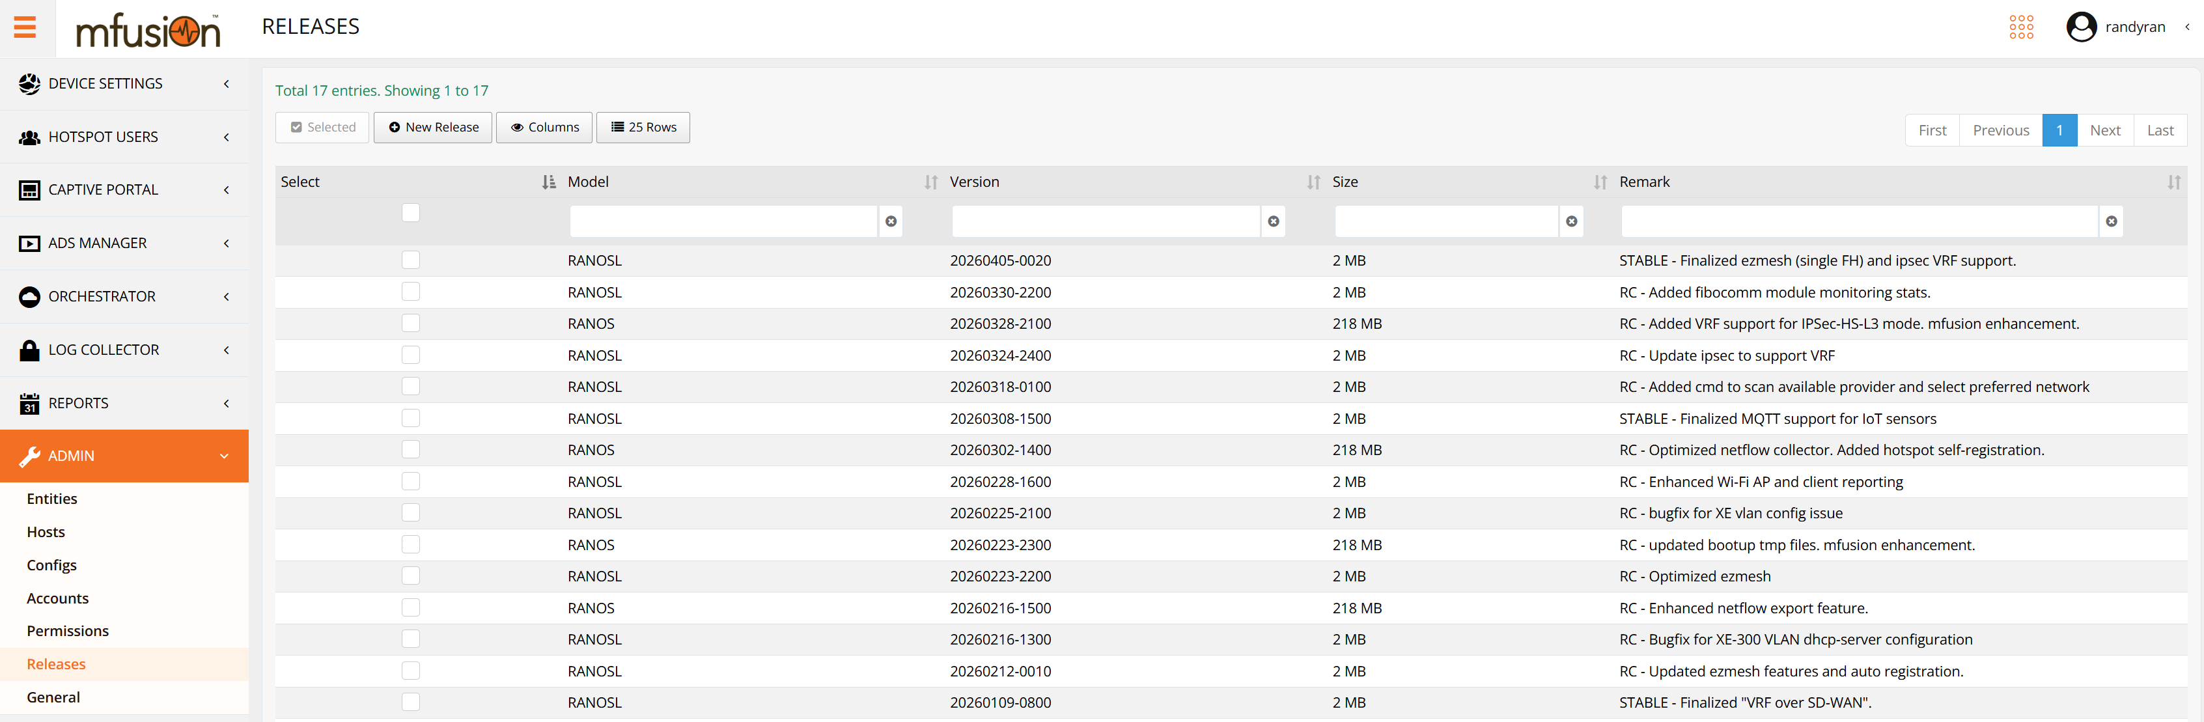This screenshot has width=2204, height=722.
Task: Open the 25 Rows dropdown
Action: (643, 128)
